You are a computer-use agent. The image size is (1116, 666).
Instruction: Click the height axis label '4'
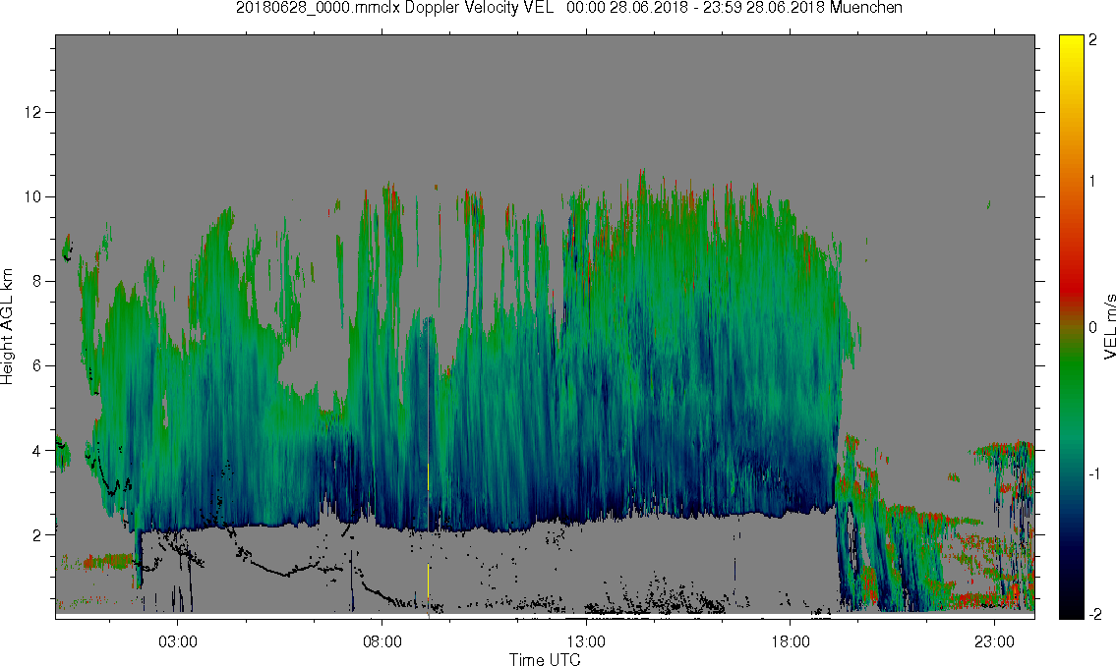(x=37, y=451)
